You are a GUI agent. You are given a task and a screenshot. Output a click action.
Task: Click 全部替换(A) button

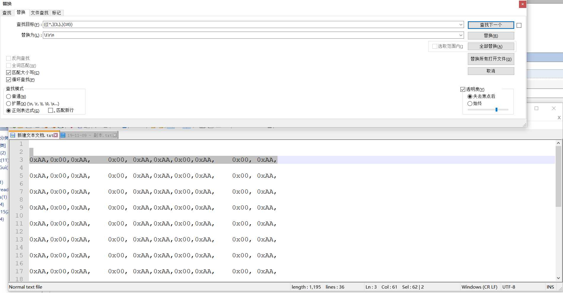[x=491, y=46]
